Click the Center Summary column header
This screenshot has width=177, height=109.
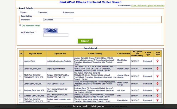coord(95,54)
